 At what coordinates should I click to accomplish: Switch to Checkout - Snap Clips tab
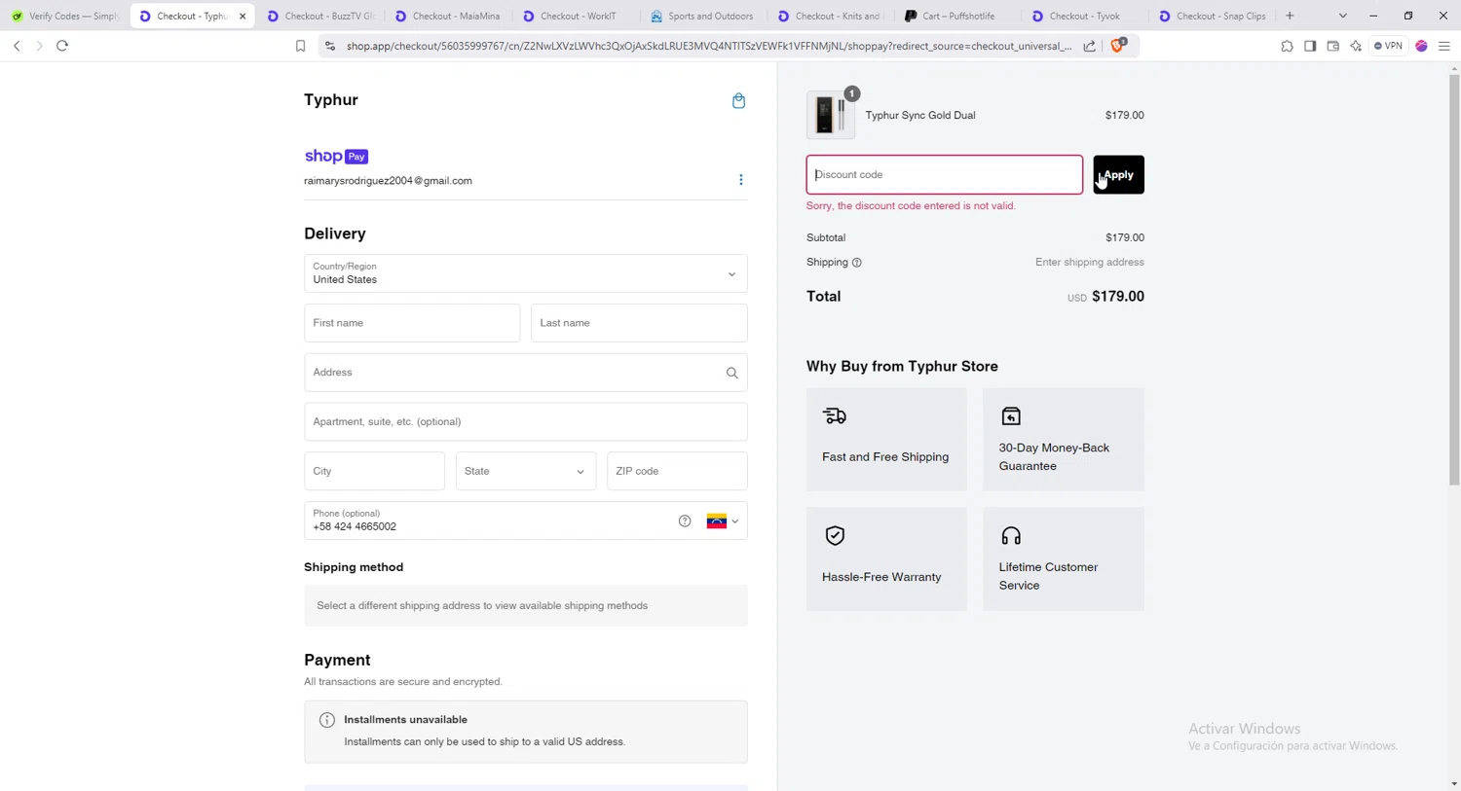[1213, 16]
